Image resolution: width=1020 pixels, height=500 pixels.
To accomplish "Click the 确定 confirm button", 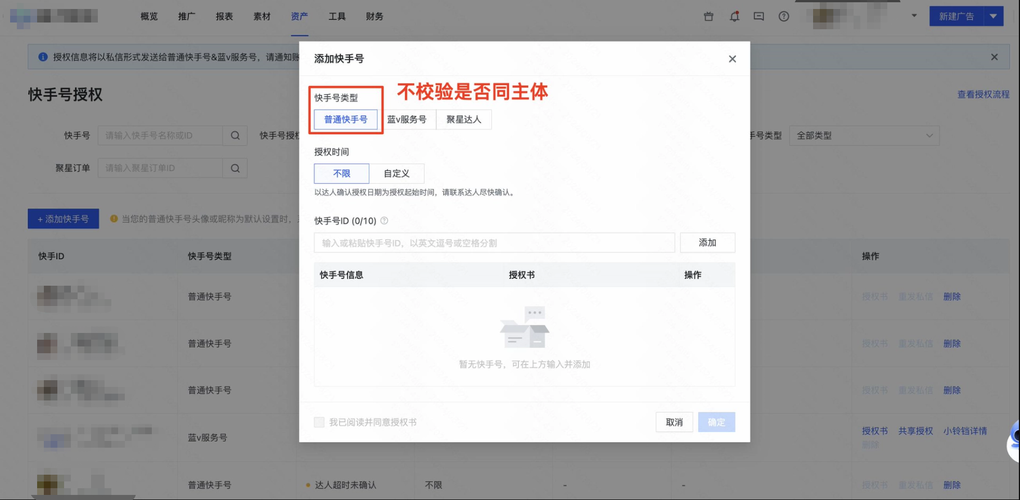I will (716, 422).
